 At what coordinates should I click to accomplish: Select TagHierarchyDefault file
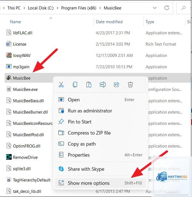pyautogui.click(x=32, y=180)
